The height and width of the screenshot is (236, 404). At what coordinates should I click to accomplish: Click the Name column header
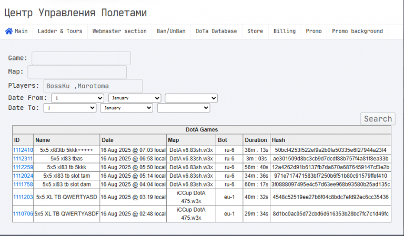point(66,140)
